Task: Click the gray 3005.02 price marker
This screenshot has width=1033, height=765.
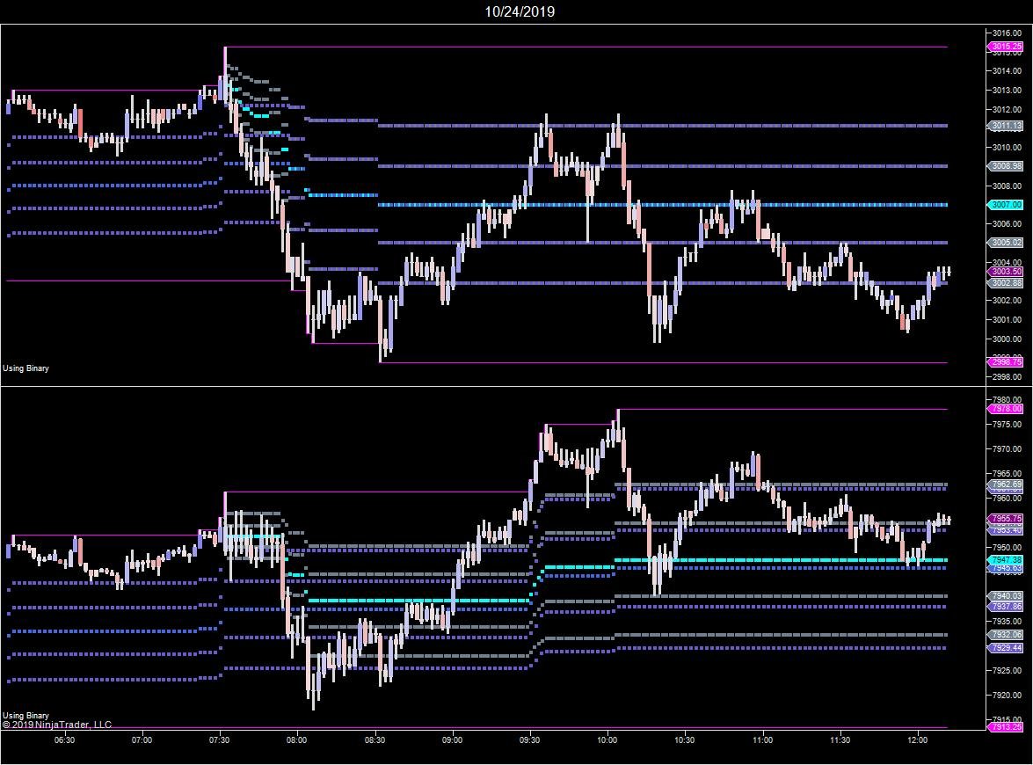Action: pos(1006,243)
